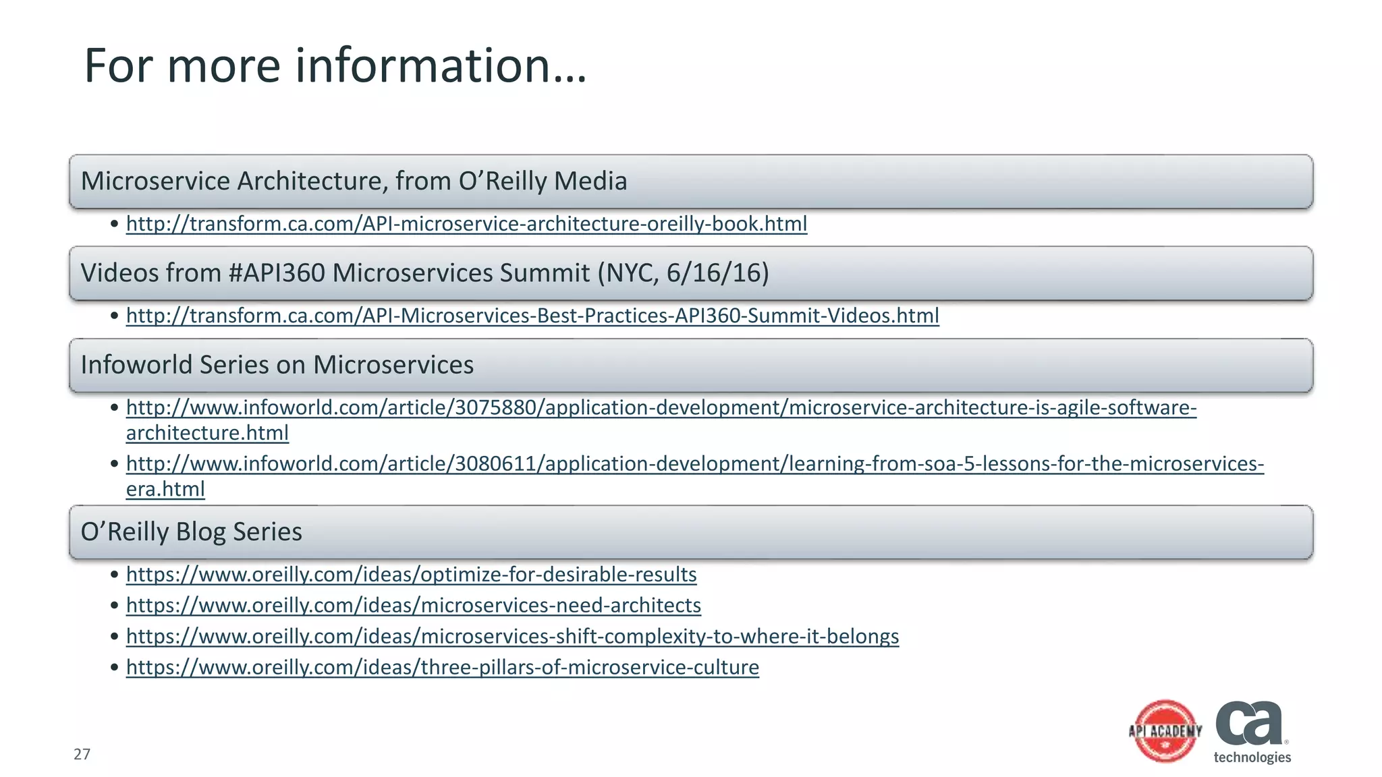1382x777 pixels.
Task: Open the O'Reilly microservice architecture book link
Action: tap(466, 223)
